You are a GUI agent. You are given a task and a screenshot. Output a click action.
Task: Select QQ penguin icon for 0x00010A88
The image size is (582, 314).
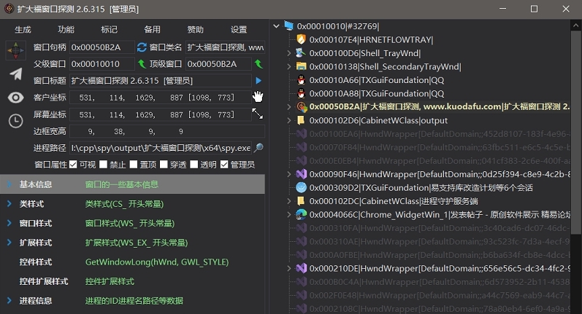click(x=302, y=93)
